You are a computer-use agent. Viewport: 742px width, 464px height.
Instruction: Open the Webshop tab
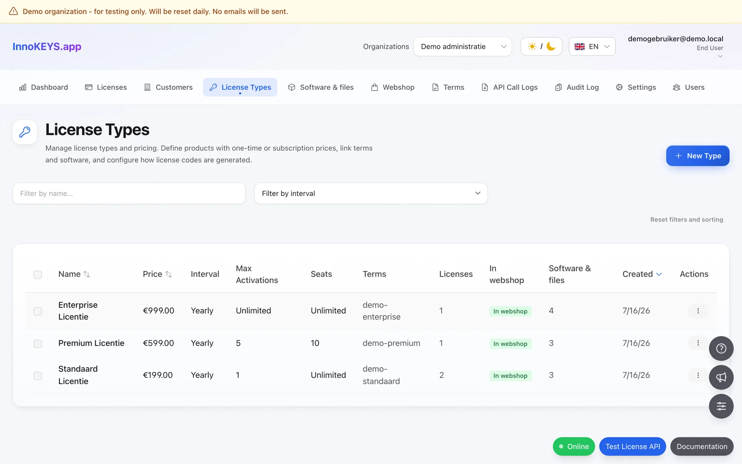pos(393,87)
